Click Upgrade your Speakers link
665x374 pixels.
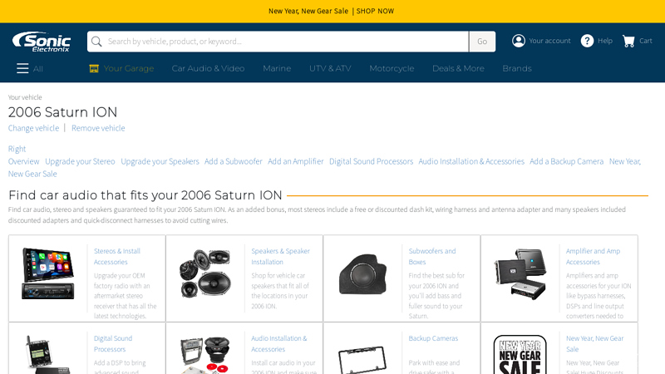coord(160,161)
